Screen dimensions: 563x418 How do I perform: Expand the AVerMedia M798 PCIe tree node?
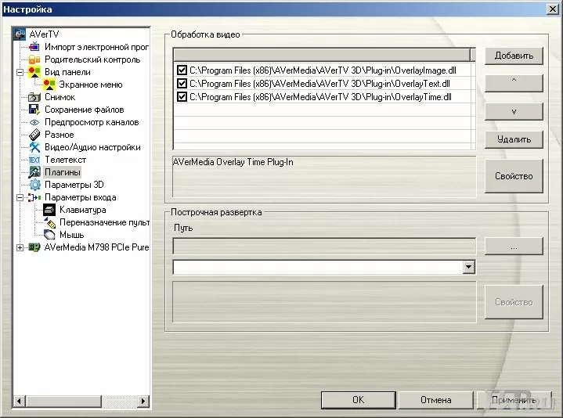20,247
